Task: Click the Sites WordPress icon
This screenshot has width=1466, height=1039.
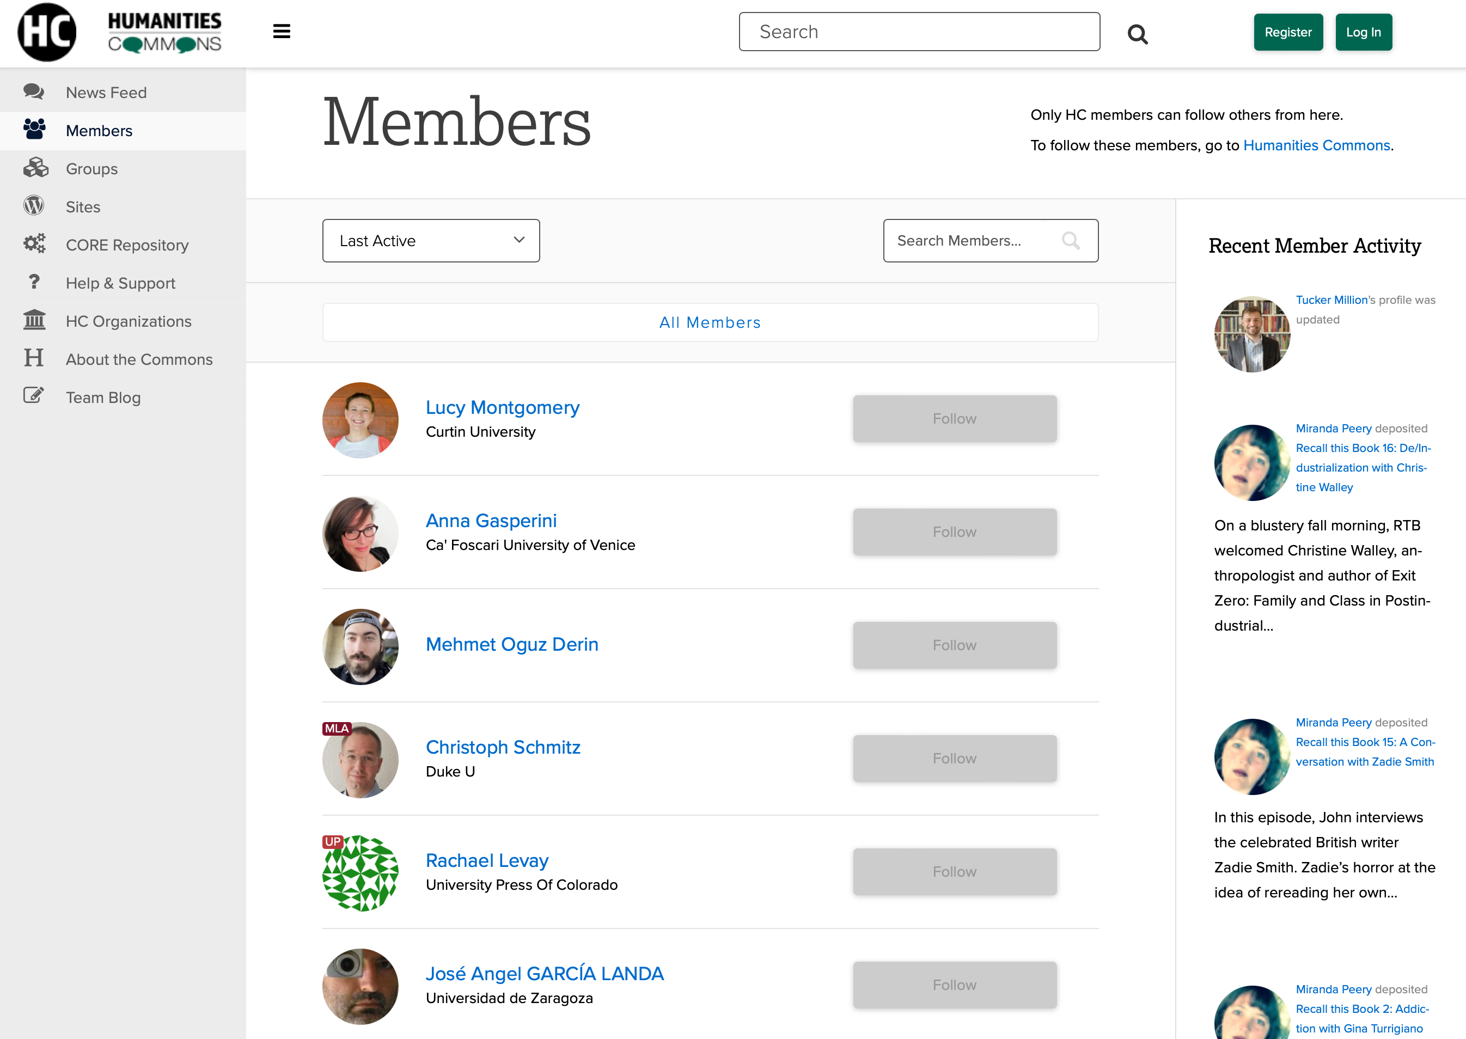Action: point(34,206)
